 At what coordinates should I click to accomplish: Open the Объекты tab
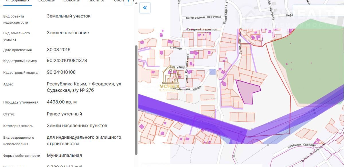72,1
